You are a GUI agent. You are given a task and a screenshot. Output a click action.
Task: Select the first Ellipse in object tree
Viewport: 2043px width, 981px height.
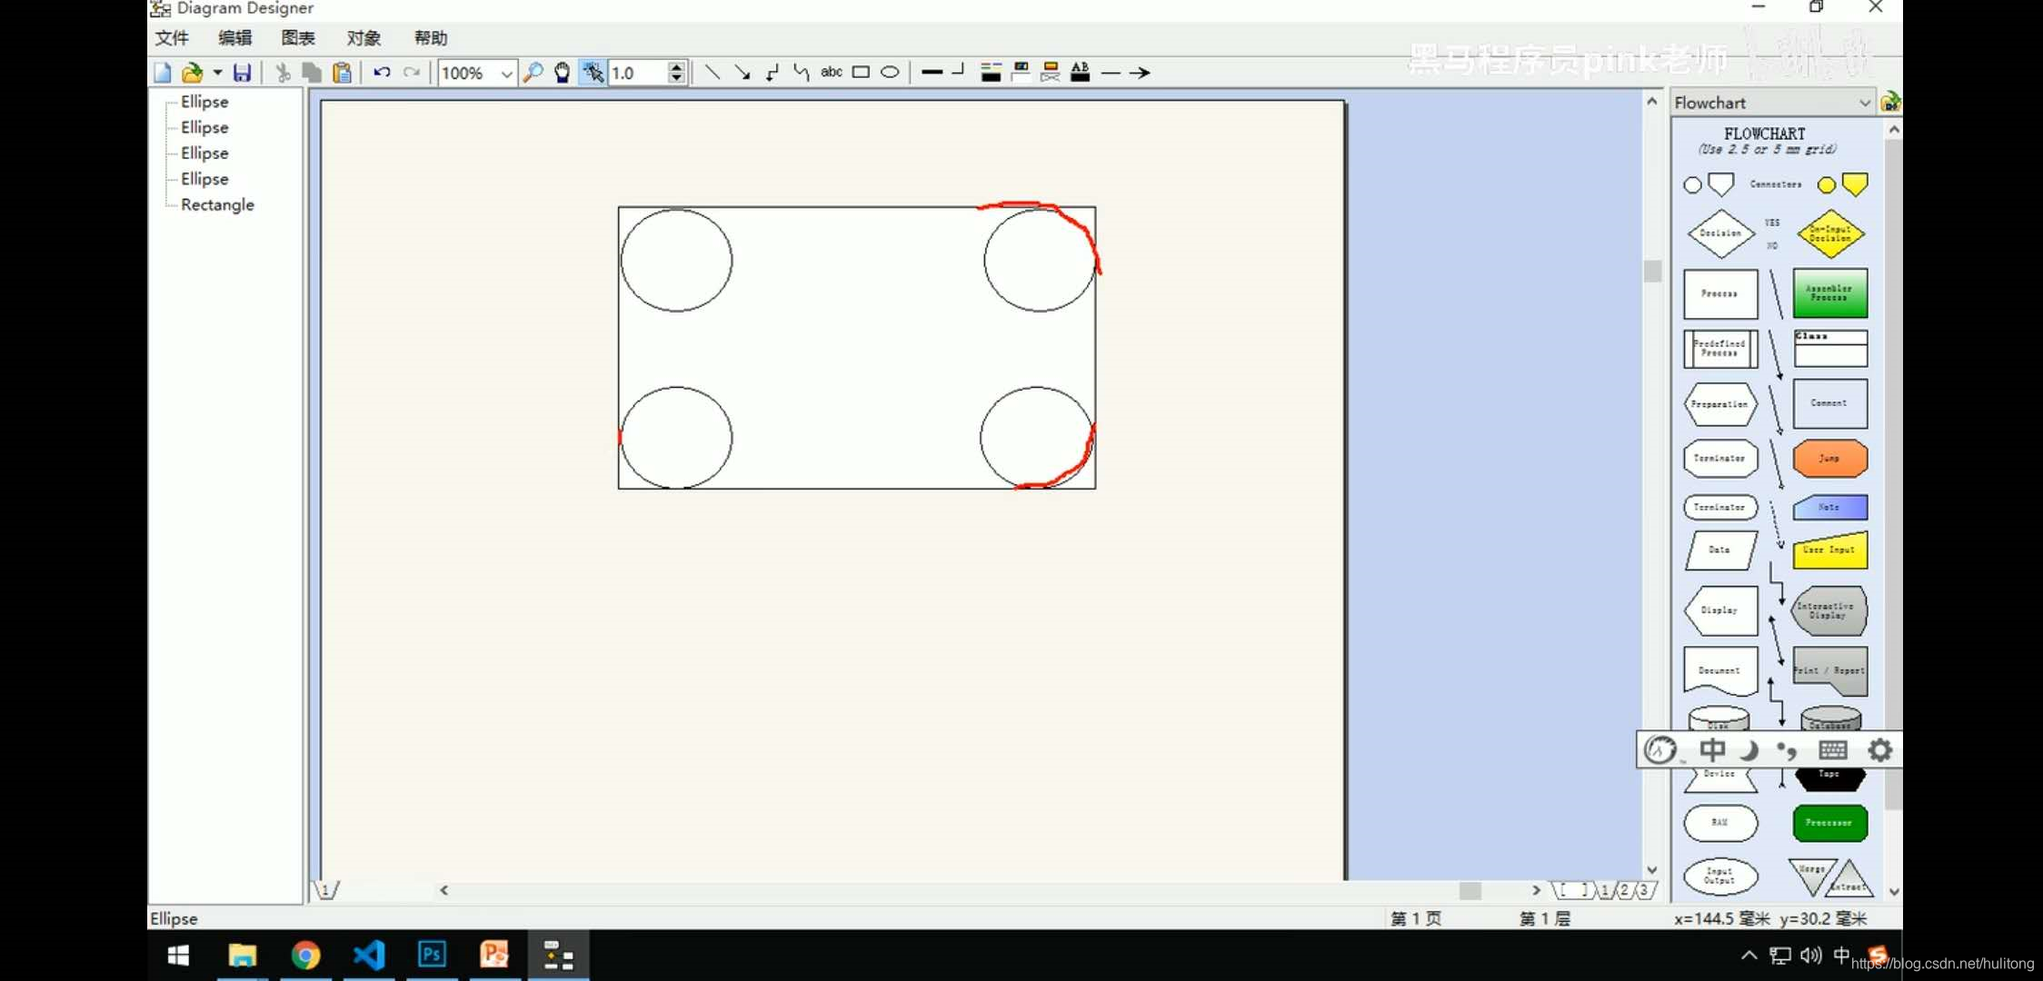(x=204, y=102)
